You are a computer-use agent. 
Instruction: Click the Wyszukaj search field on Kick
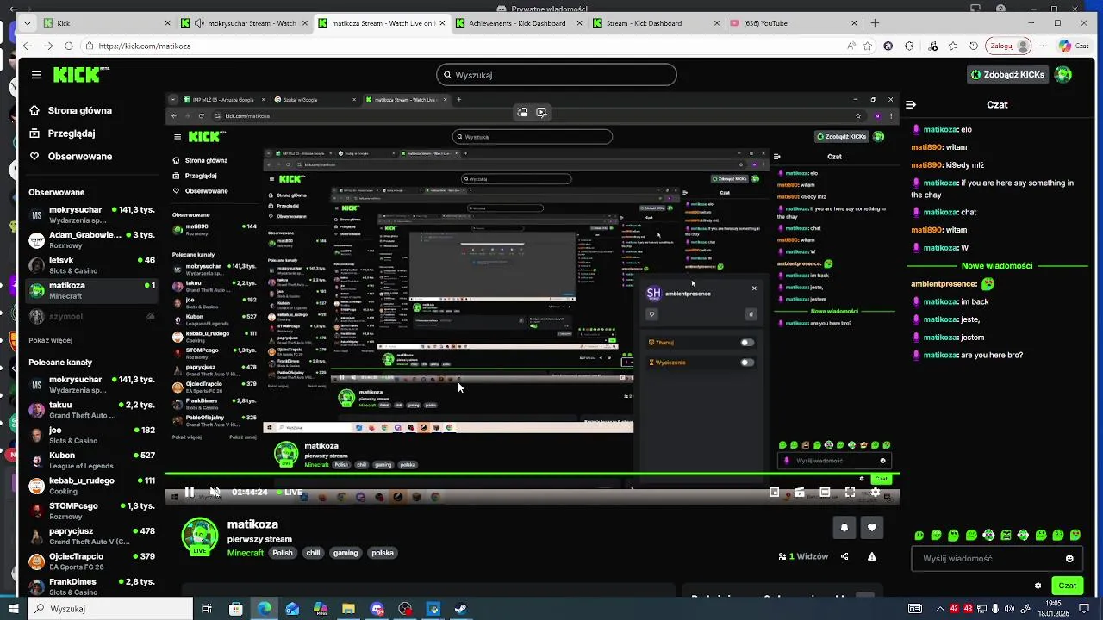[556, 75]
